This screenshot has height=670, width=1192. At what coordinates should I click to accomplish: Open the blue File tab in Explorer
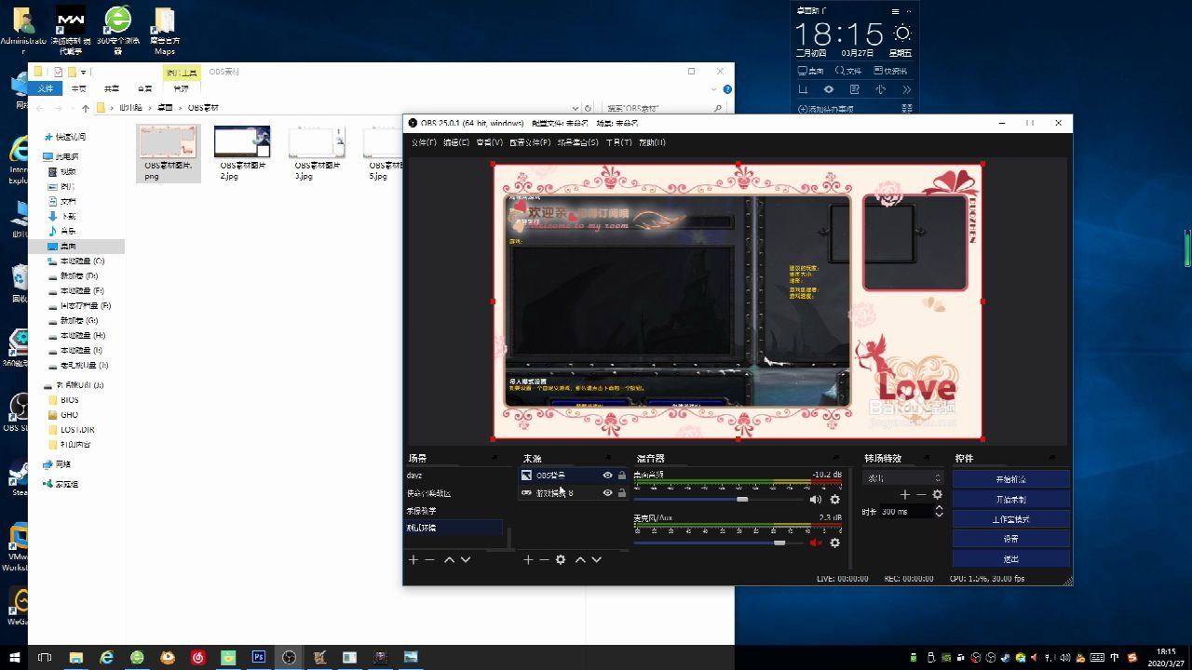pos(46,88)
